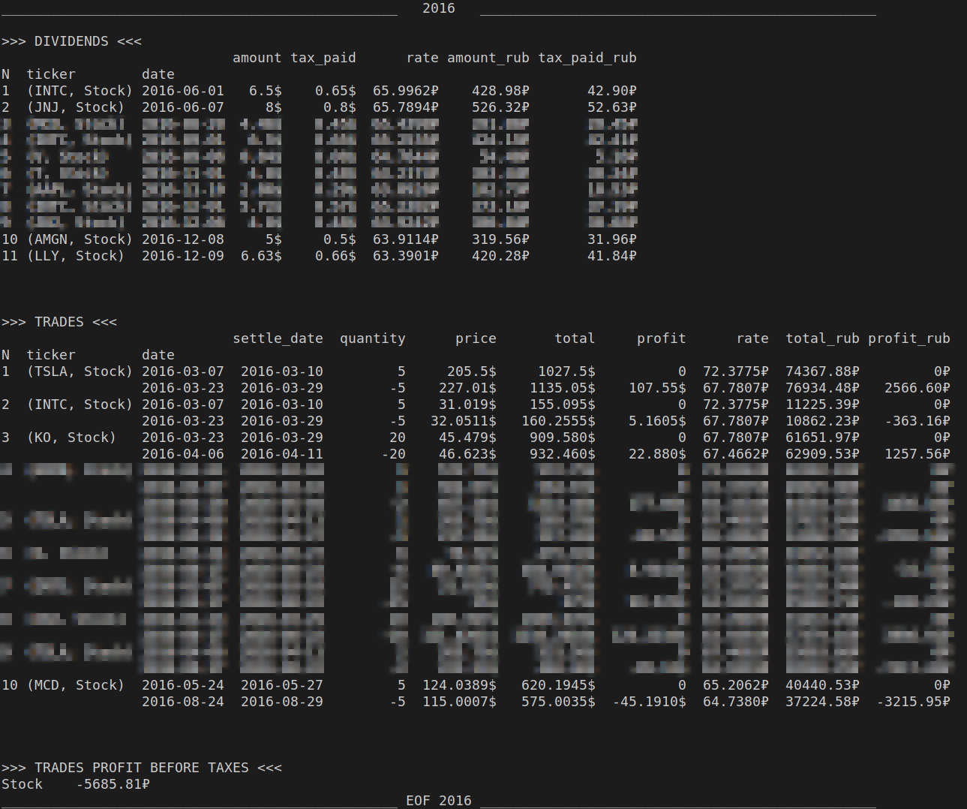The width and height of the screenshot is (967, 809).
Task: Click the 'settle_date' column header
Action: tap(278, 338)
